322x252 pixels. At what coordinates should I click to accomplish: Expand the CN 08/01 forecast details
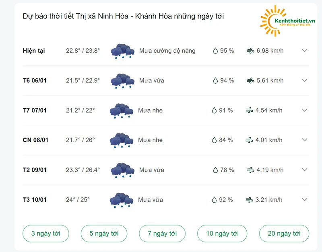304,140
